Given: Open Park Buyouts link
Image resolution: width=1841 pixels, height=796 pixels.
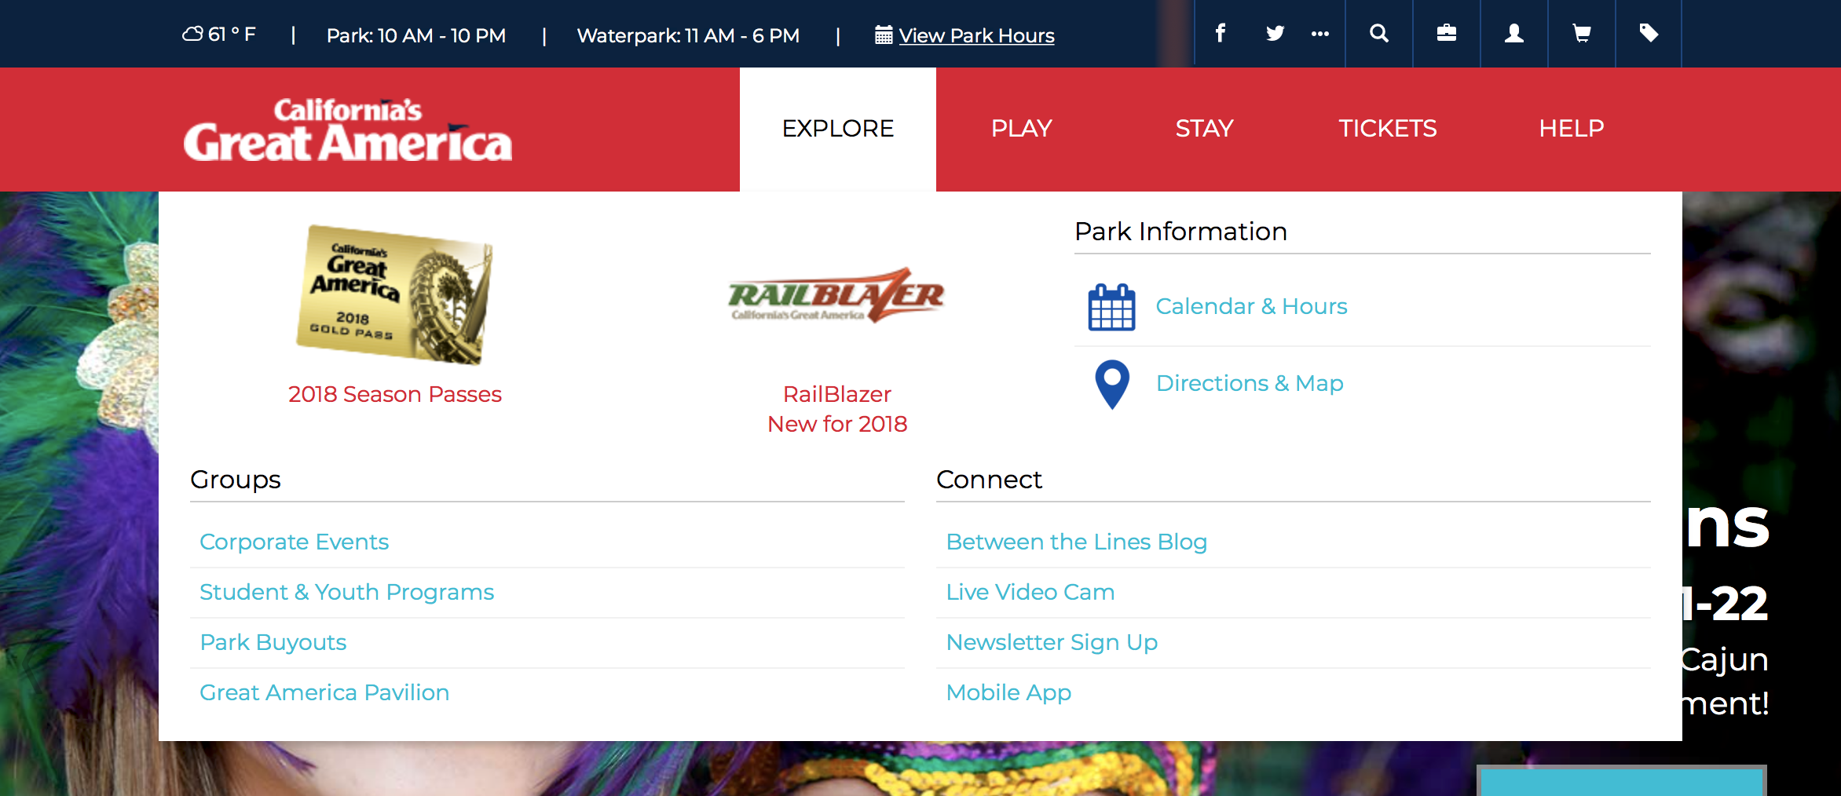Looking at the screenshot, I should click(273, 642).
